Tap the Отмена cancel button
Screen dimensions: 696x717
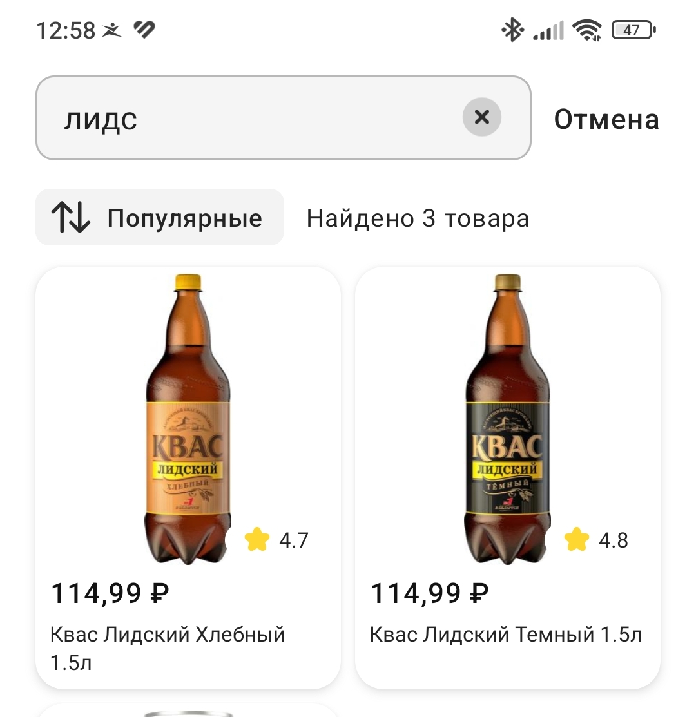coord(606,119)
